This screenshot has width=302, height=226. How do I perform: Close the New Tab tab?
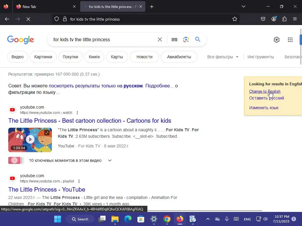[x=74, y=6]
